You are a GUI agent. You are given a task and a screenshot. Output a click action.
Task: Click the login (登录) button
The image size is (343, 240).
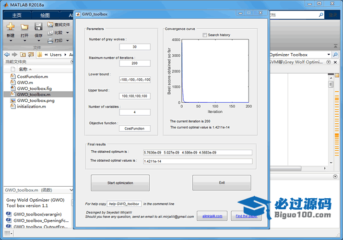tap(333, 15)
